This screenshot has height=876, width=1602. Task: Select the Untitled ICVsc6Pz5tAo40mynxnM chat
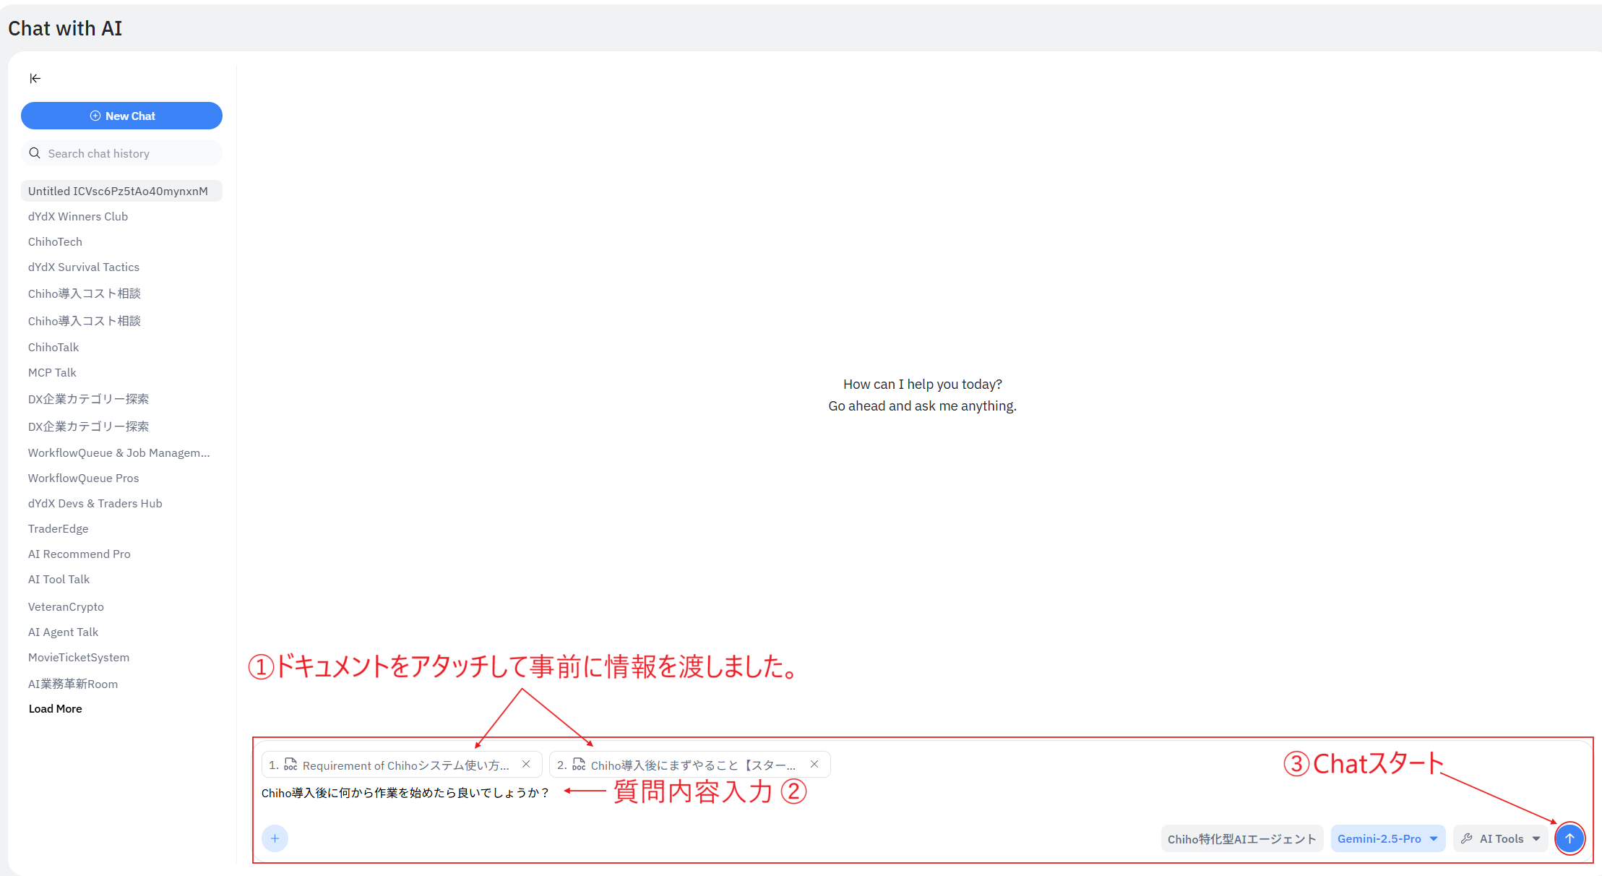click(118, 191)
